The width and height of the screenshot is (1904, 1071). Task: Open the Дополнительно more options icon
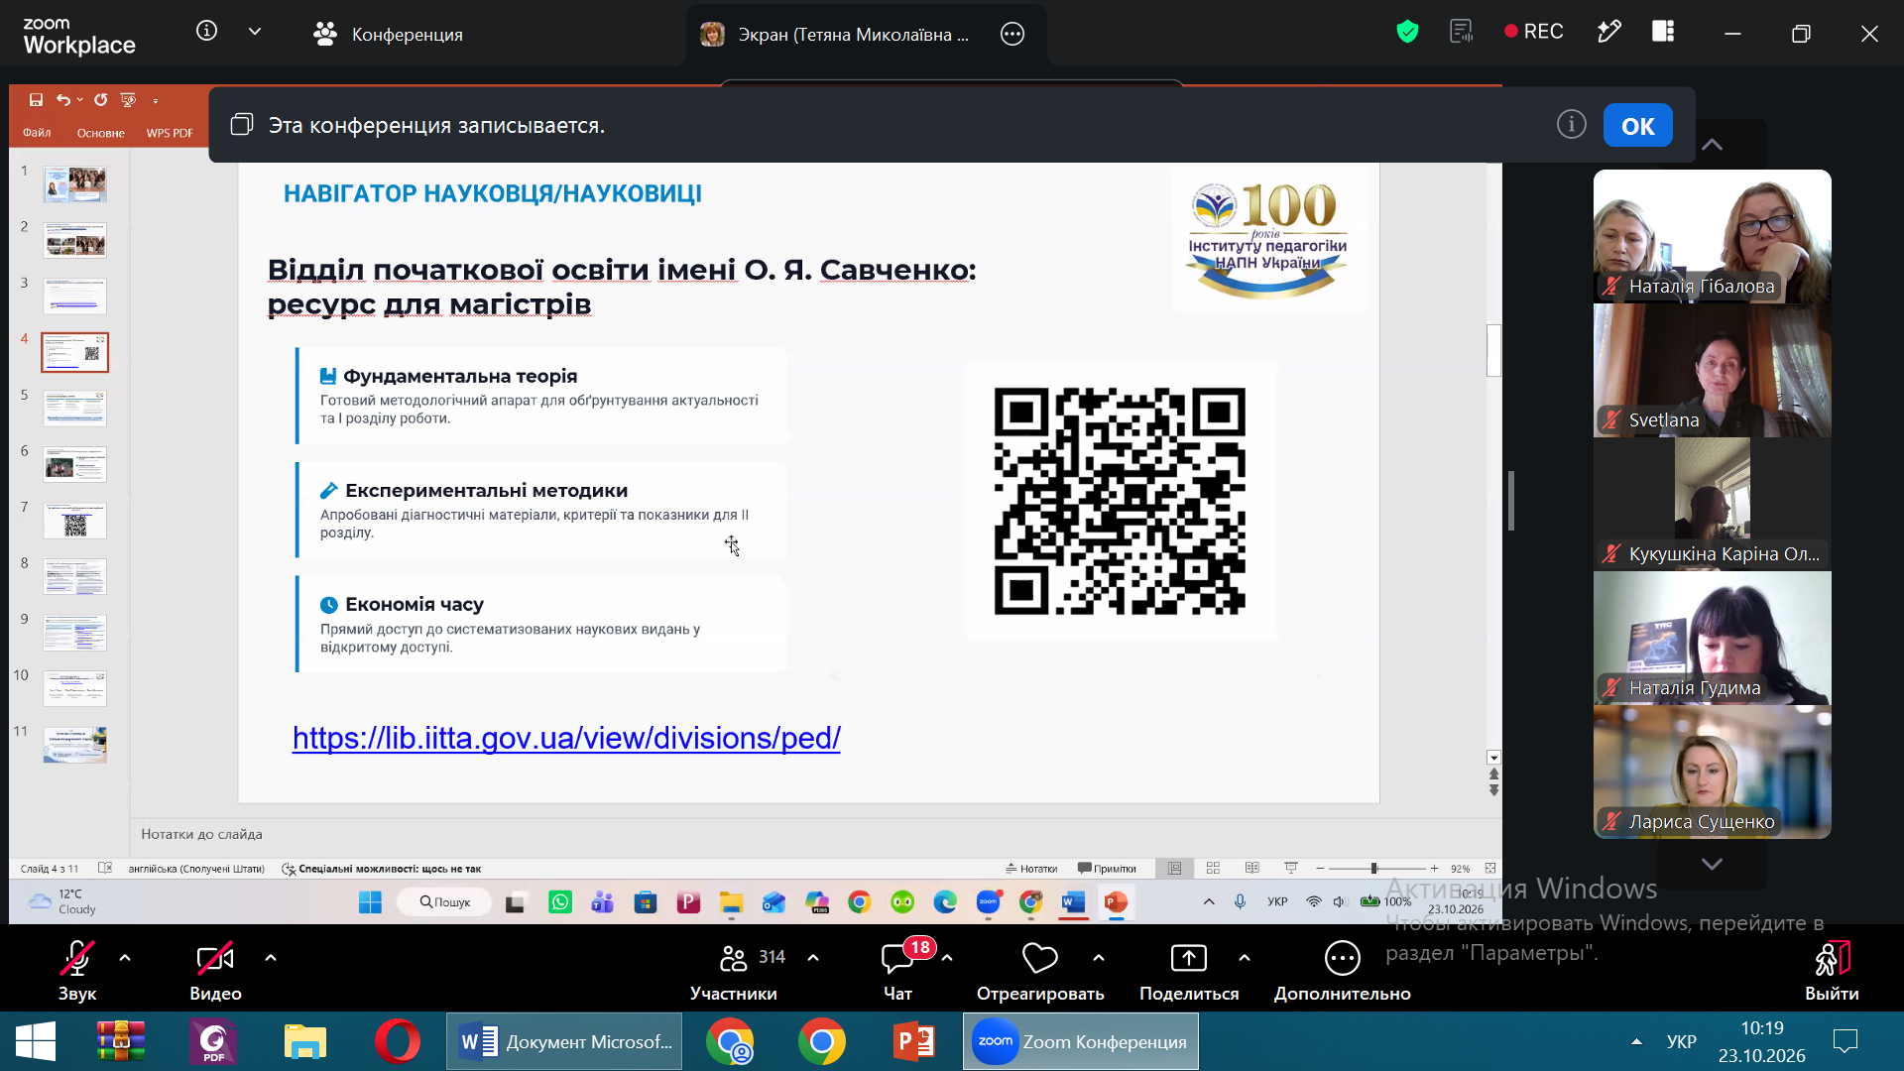tap(1342, 959)
